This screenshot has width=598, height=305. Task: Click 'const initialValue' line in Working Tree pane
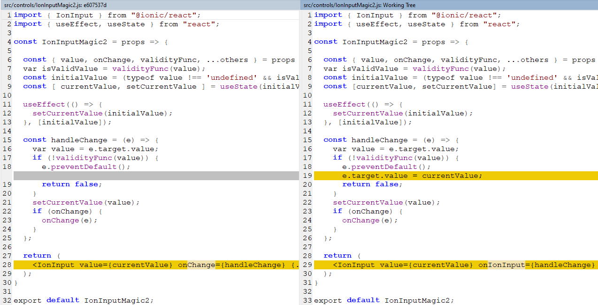coord(460,77)
